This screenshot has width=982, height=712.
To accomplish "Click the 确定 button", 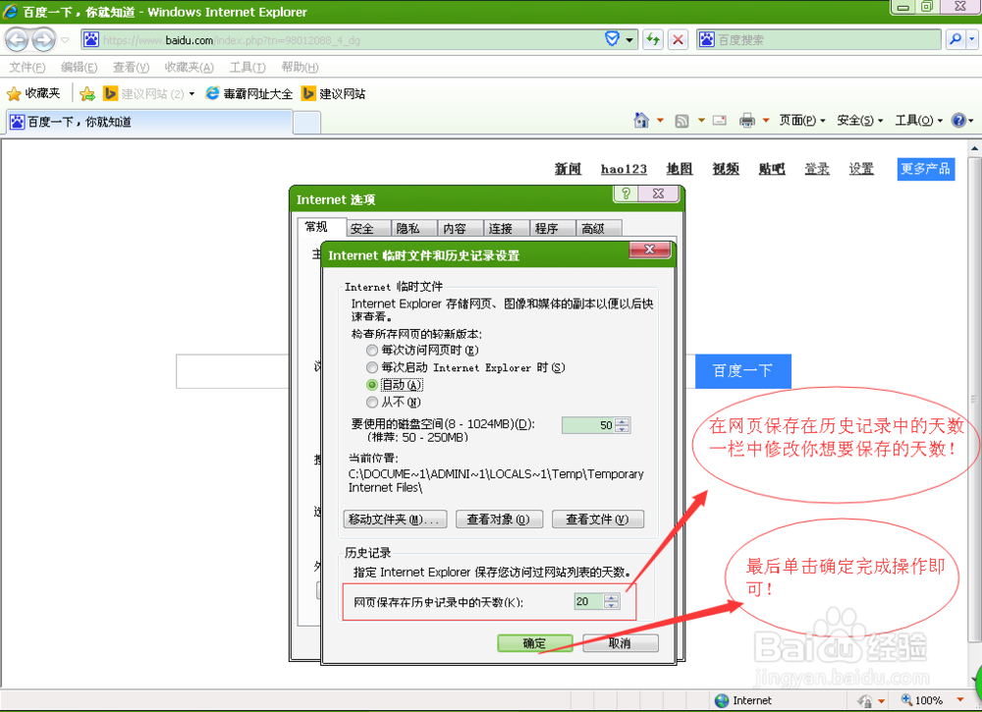I will click(535, 643).
